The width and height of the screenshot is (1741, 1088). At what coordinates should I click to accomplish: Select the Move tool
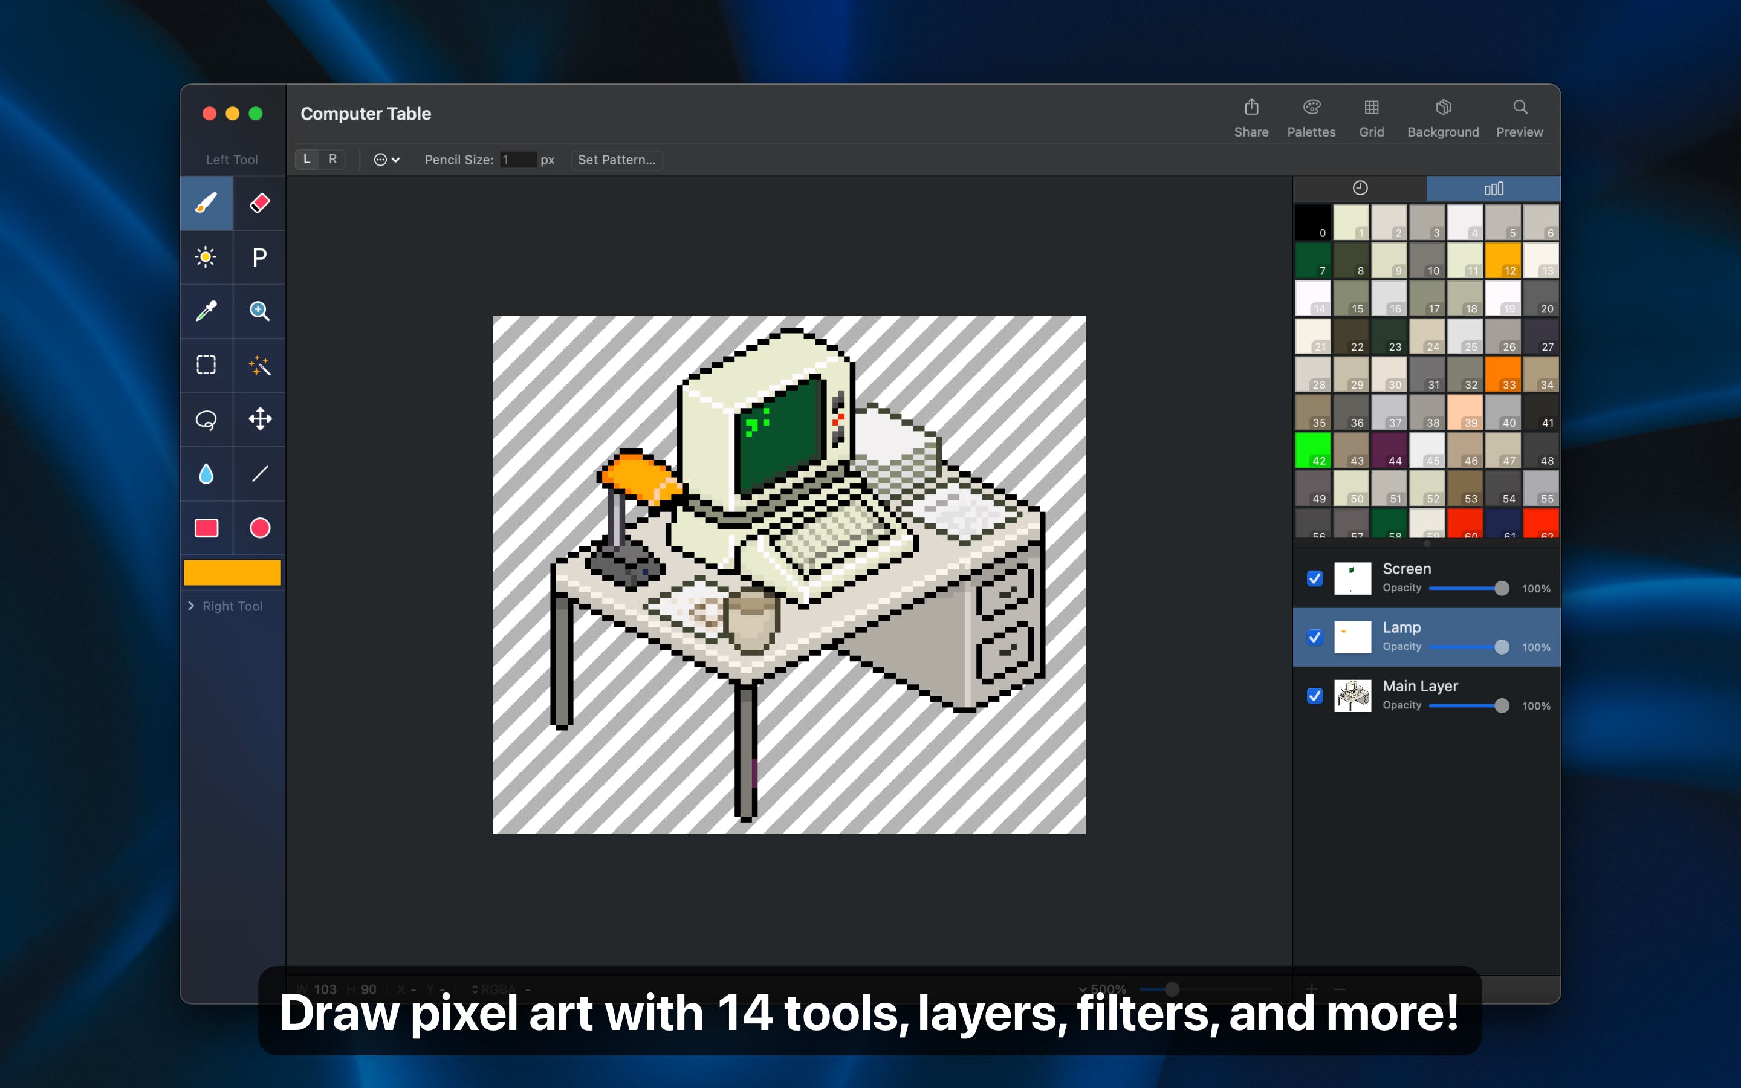coord(258,419)
